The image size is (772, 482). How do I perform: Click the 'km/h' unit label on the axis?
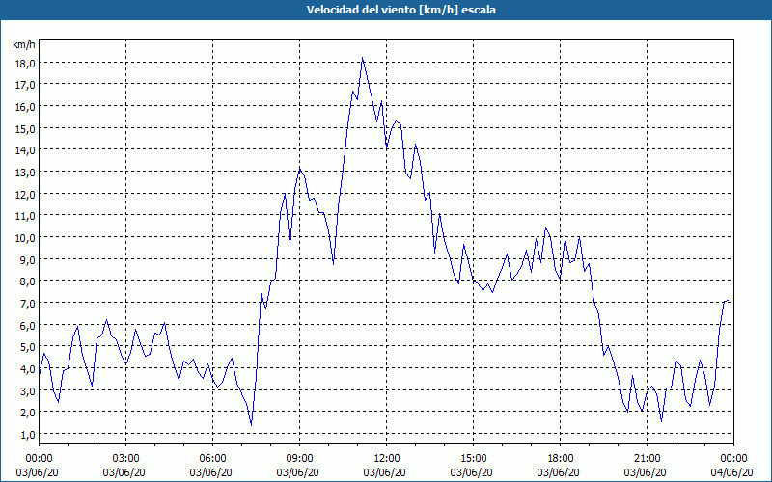click(23, 44)
